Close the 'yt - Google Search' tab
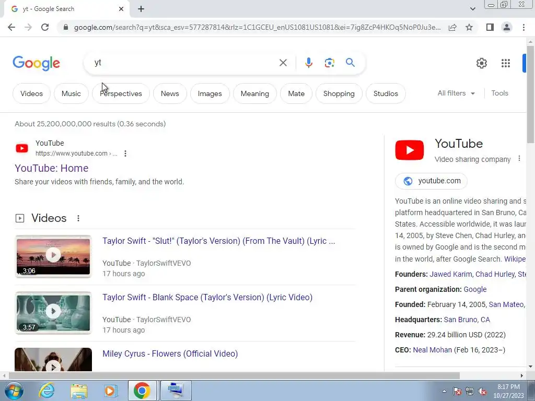This screenshot has width=535, height=401. click(x=121, y=9)
